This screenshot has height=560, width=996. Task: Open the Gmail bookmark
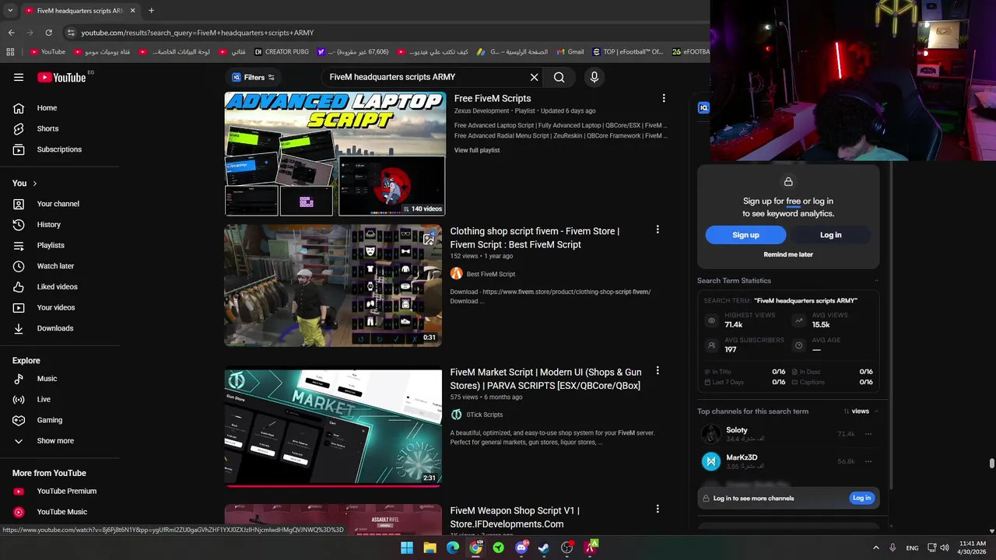click(570, 52)
